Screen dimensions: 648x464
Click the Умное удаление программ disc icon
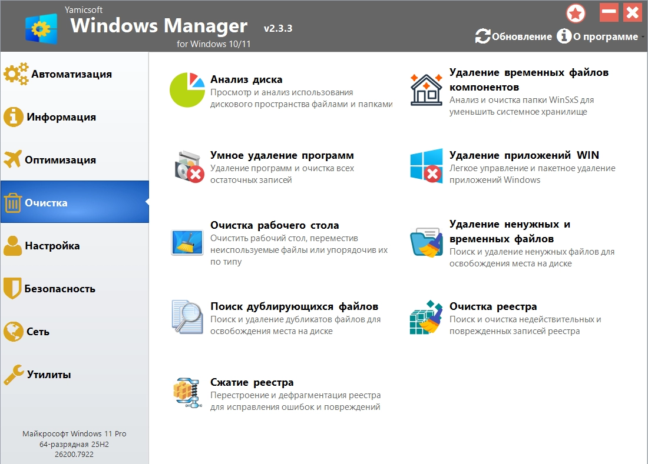click(189, 166)
